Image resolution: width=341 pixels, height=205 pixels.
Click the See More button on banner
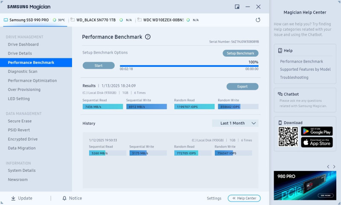(x=325, y=196)
